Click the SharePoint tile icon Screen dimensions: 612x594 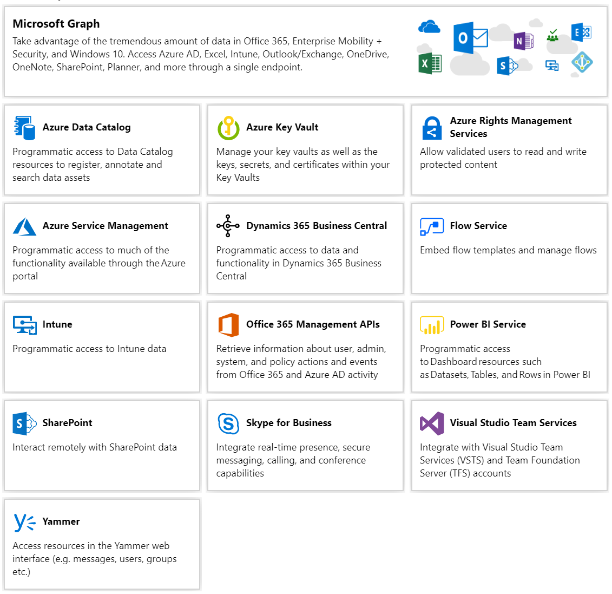pos(24,423)
